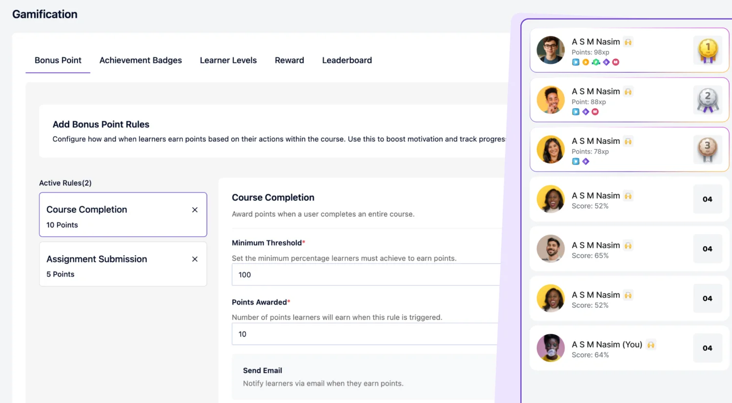The height and width of the screenshot is (403, 732).
Task: Click the raising-hands emoji beside 'A S M Nasim (You)'
Action: pos(651,344)
